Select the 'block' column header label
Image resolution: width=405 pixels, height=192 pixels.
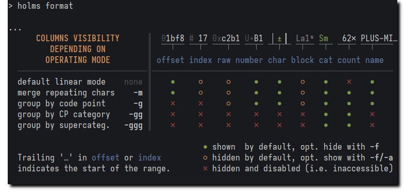pyautogui.click(x=302, y=60)
